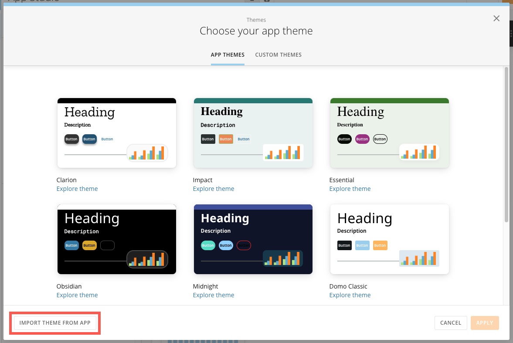Close the Choose your app theme dialog
Image resolution: width=513 pixels, height=343 pixels.
point(496,18)
